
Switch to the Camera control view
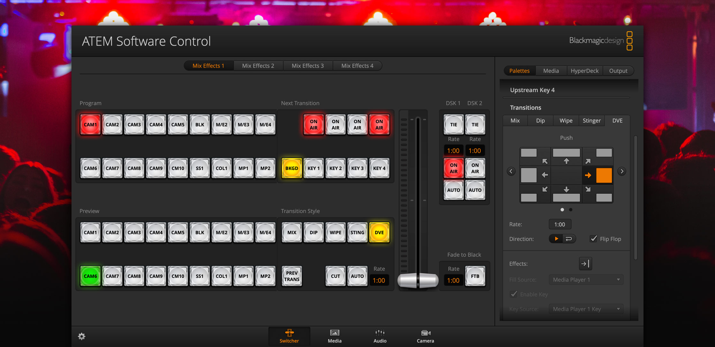pos(425,336)
